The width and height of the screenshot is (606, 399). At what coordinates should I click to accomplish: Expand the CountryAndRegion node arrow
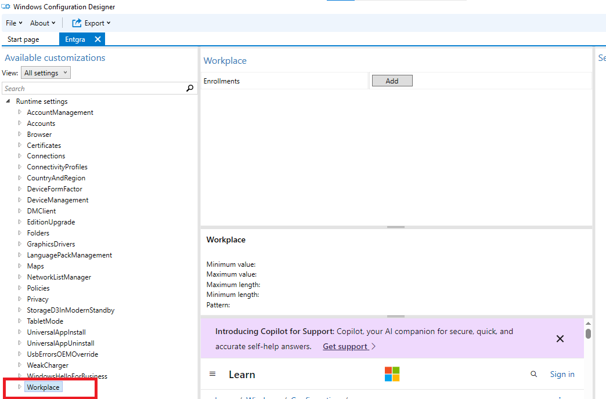[x=20, y=177]
